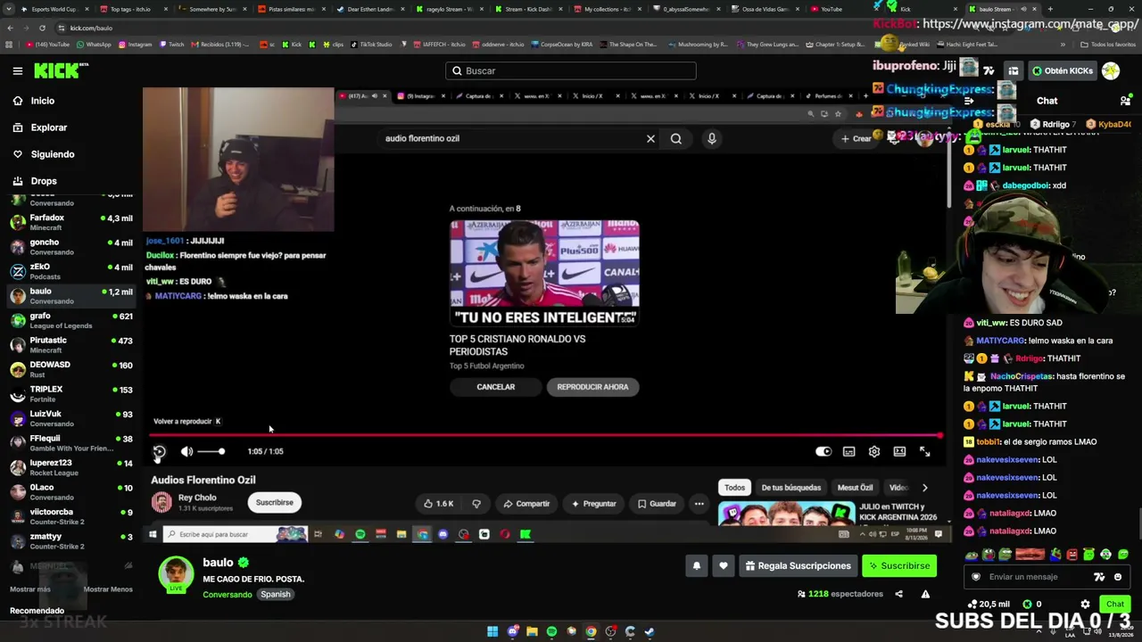Open the WhatsApp bookmark
Viewport: 1142px width, 642px height.
coord(94,45)
